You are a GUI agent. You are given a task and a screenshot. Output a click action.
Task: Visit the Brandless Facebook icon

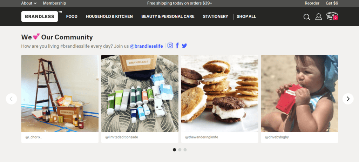click(177, 45)
